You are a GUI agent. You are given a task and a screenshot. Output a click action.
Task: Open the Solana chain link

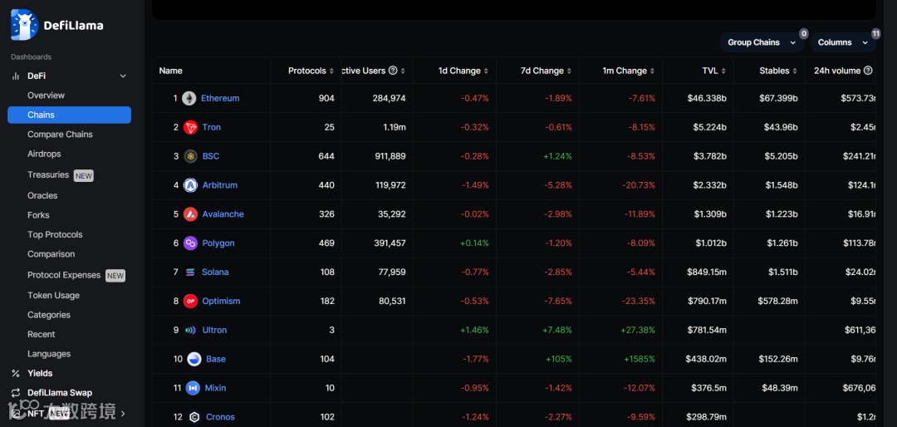pyautogui.click(x=215, y=272)
